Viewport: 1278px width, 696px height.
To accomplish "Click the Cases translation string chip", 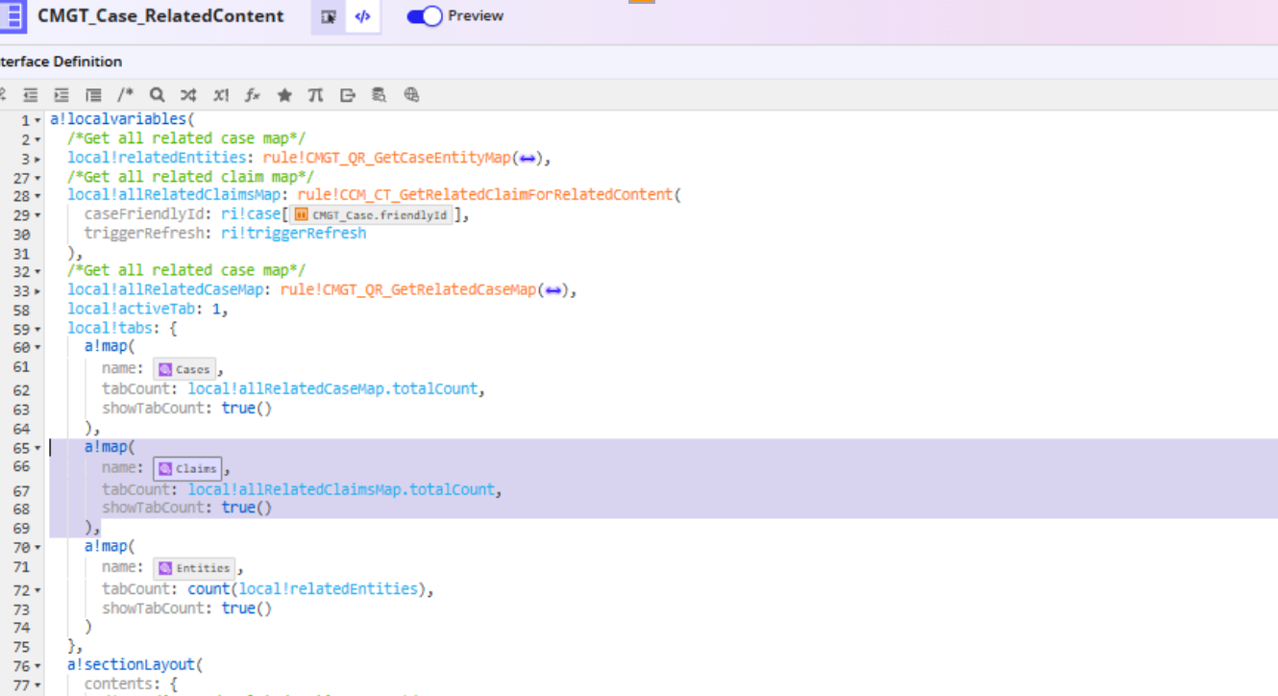I will pos(184,369).
